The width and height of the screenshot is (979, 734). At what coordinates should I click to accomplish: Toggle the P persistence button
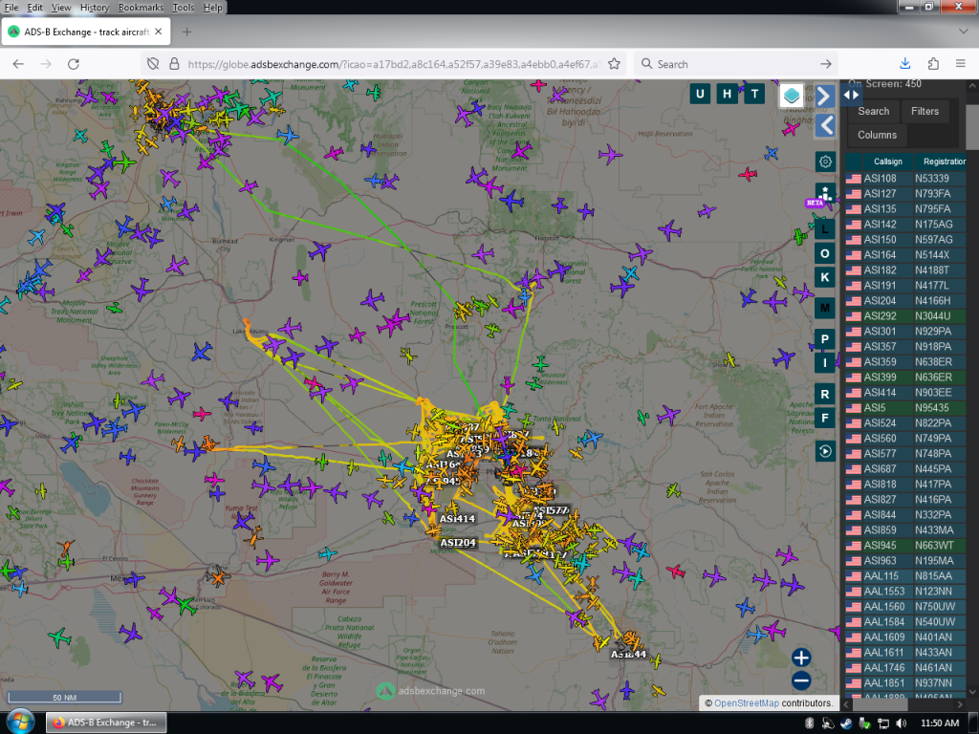[825, 339]
